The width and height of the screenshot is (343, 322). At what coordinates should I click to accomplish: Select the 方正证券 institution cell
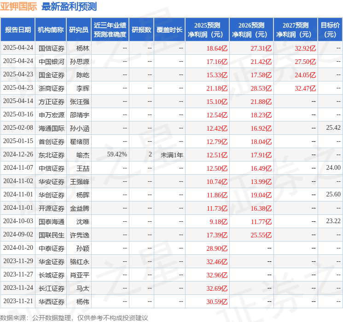point(52,102)
